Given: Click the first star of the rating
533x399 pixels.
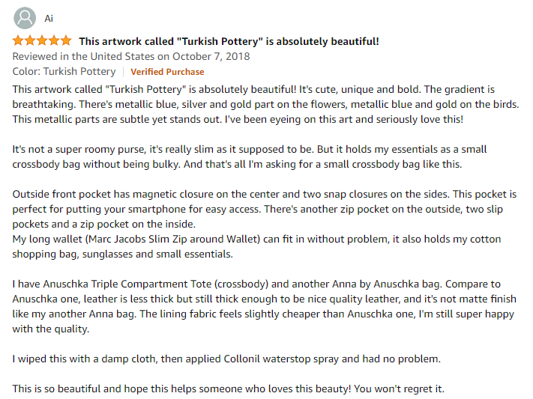Looking at the screenshot, I should point(18,41).
